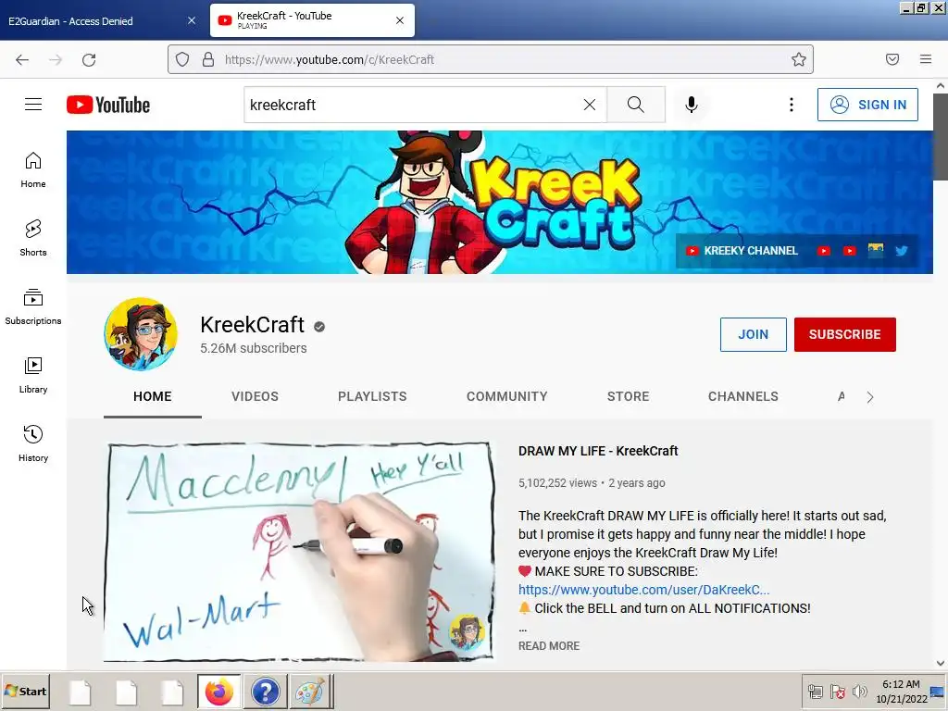Open the tracking protection shield icon
This screenshot has height=711, width=948.
point(182,59)
